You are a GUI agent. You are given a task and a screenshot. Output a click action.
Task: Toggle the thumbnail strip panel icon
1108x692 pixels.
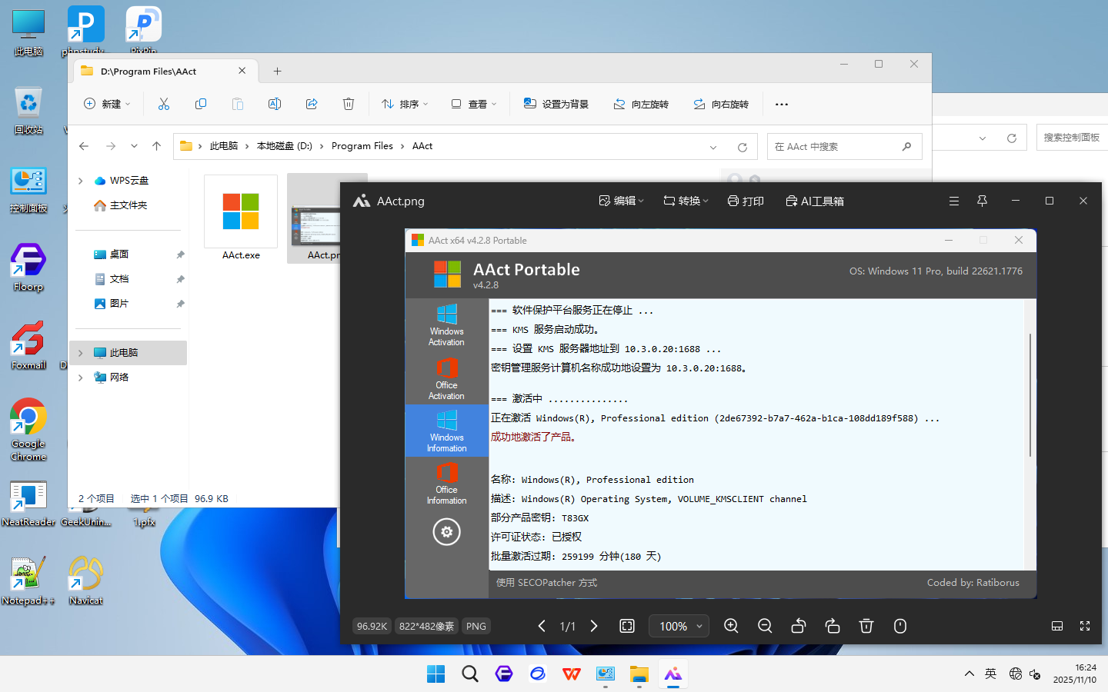click(1057, 626)
